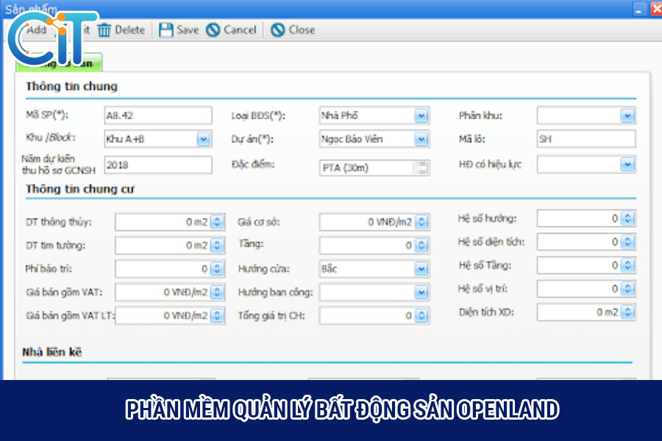Click the Close toolbar button
Screen dimensions: 662x441
click(293, 30)
